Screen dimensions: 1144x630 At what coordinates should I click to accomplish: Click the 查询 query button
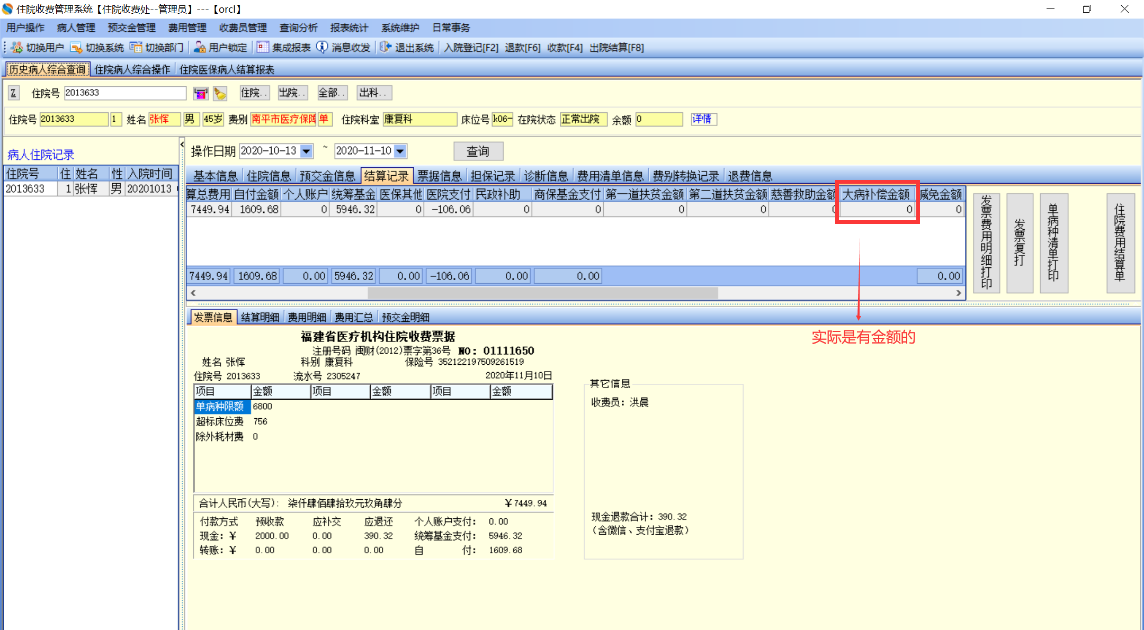click(478, 151)
